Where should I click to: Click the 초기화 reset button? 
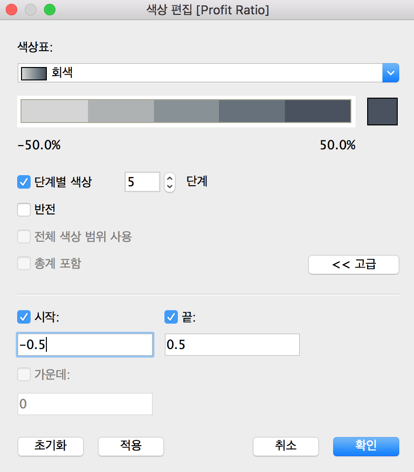pos(51,447)
